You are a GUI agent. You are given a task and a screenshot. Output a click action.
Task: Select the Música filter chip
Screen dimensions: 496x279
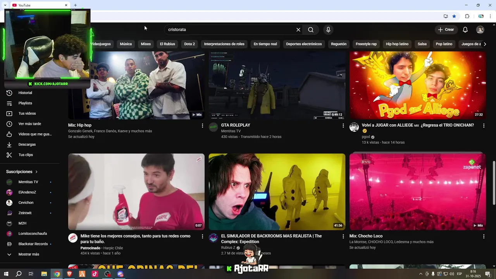click(x=126, y=44)
